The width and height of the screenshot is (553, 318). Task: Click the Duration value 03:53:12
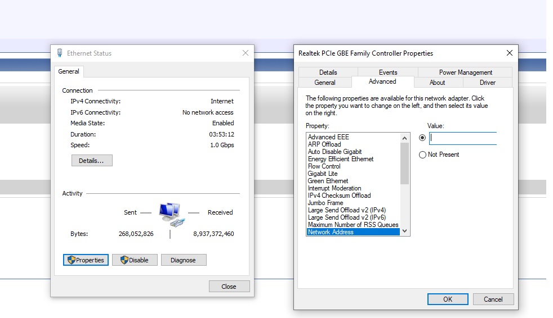(x=221, y=134)
